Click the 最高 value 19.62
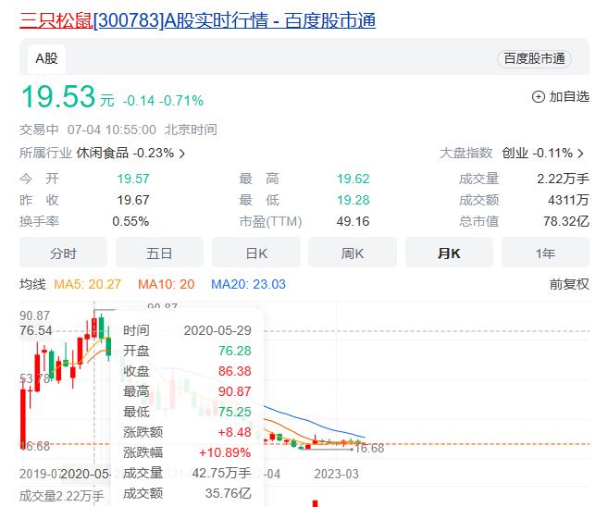The image size is (608, 507). tap(353, 179)
